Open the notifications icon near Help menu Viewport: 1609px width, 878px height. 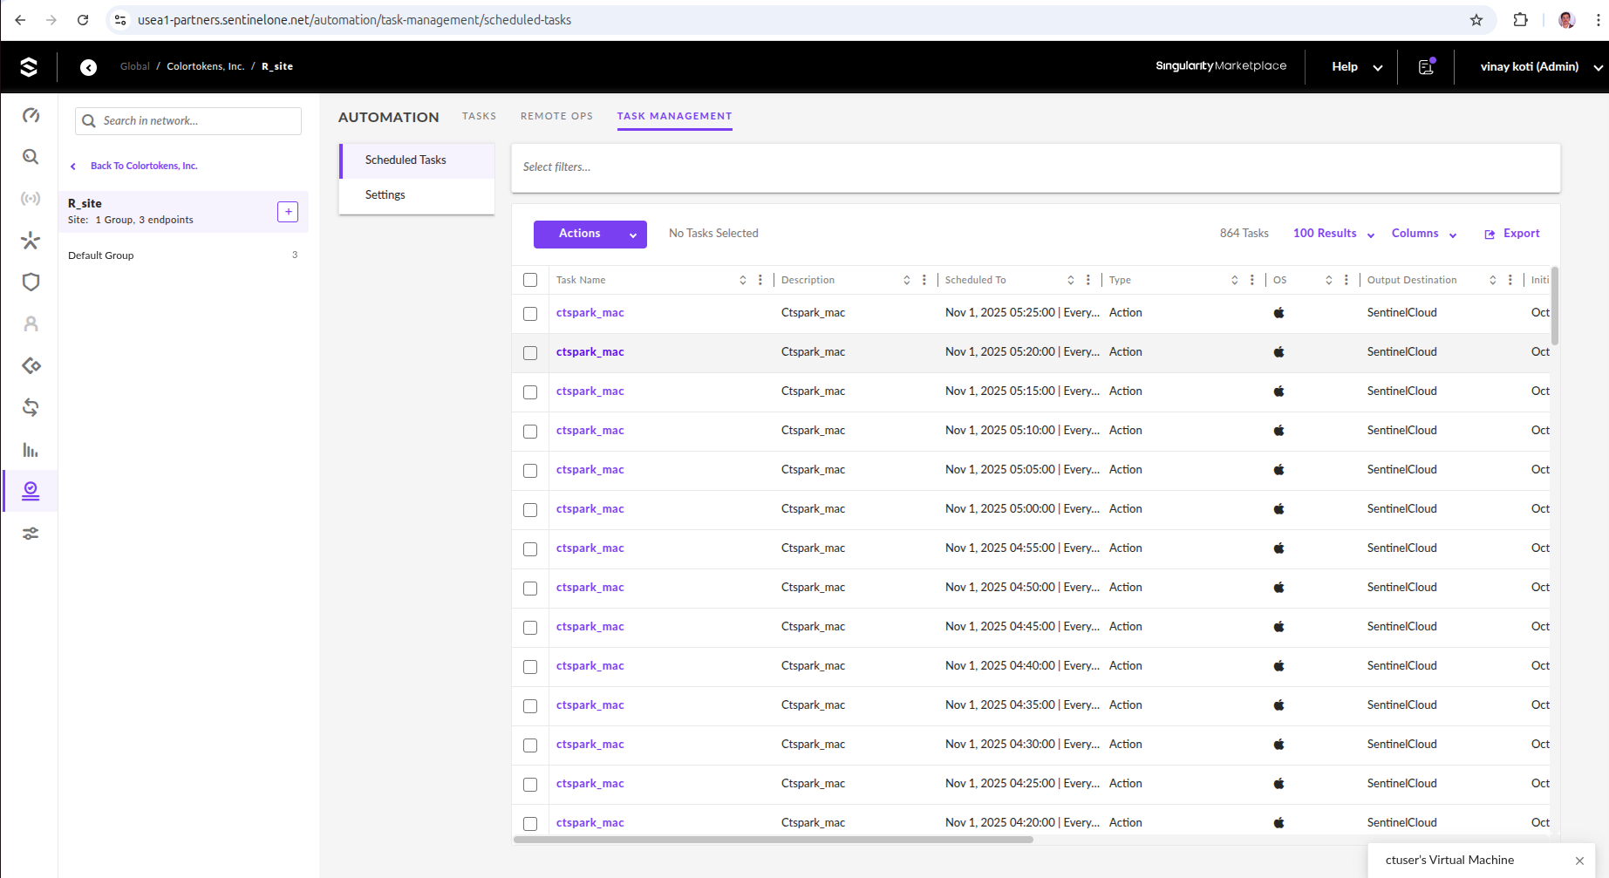point(1425,65)
